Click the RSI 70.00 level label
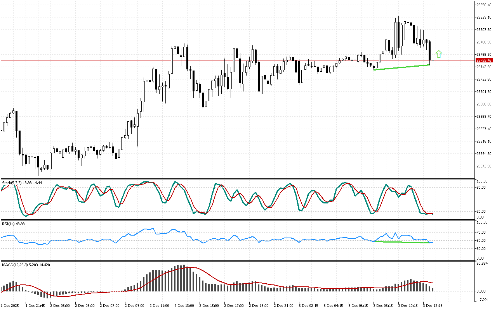497x310 pixels. pos(481,232)
